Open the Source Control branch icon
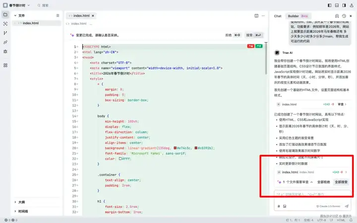Image resolution: width=357 pixels, height=223 pixels. pos(5,33)
